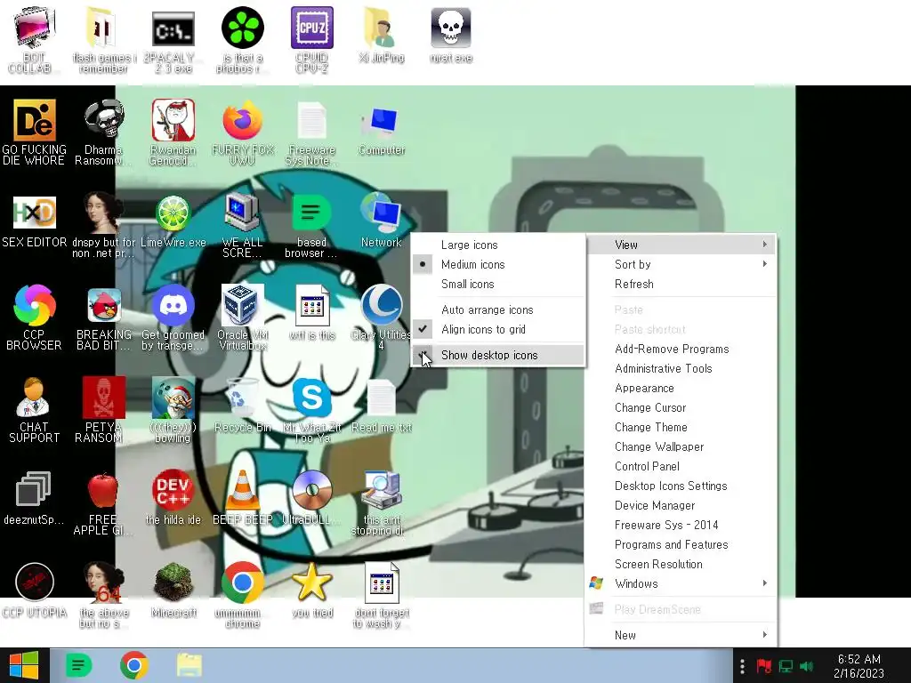Screen dimensions: 911x683
Task: Open the taskbar clock showing 6:52 AM
Action: [859, 666]
